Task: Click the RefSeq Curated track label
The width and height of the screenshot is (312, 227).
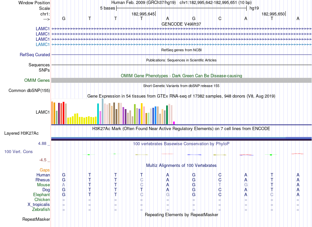Action: [x=34, y=55]
